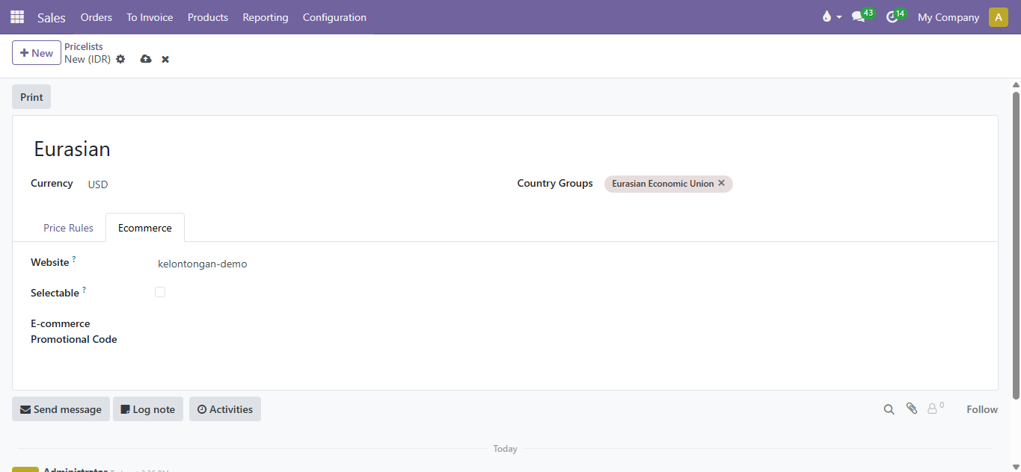Open the Reporting menu
The image size is (1021, 472).
click(x=265, y=17)
